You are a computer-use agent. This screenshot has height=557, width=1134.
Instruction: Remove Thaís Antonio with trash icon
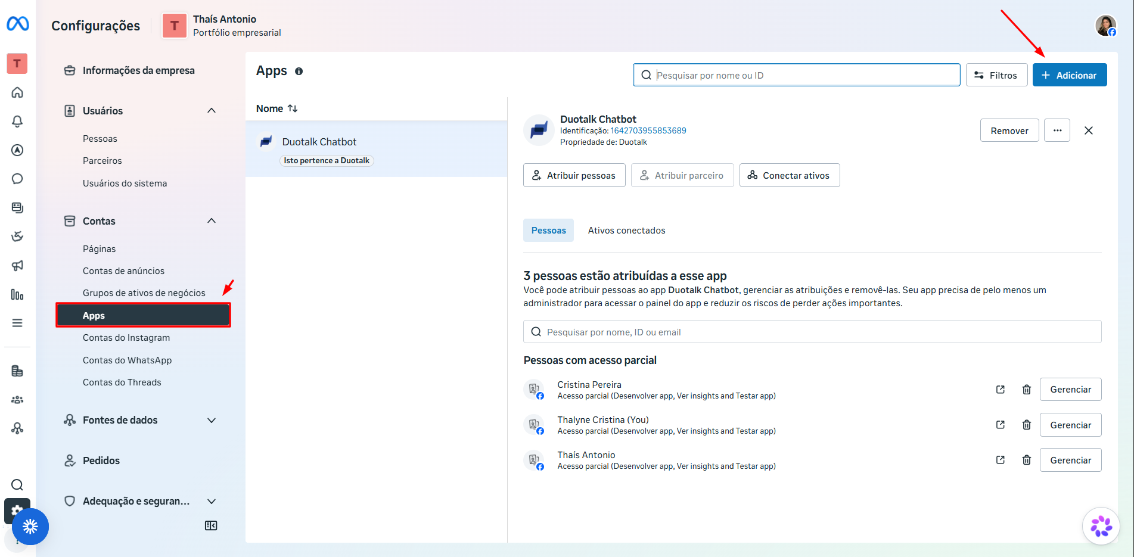tap(1027, 460)
